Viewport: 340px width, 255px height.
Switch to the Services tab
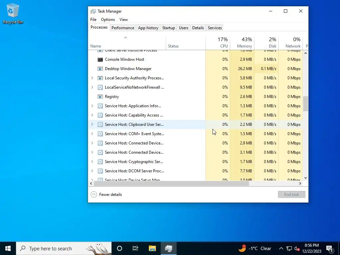point(215,28)
